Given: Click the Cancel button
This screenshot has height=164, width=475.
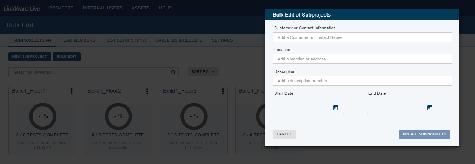Looking at the screenshot, I should [284, 134].
